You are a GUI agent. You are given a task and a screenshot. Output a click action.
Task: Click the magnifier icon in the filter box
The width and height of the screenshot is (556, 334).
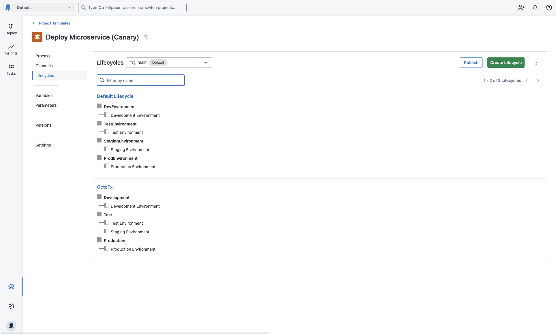point(102,80)
